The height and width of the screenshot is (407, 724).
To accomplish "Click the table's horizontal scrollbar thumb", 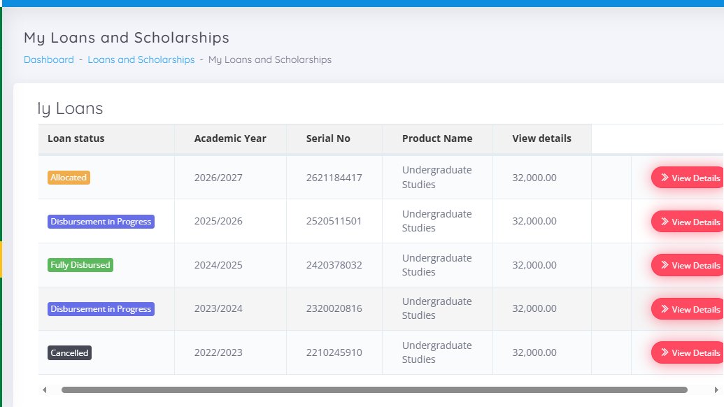I will (374, 390).
